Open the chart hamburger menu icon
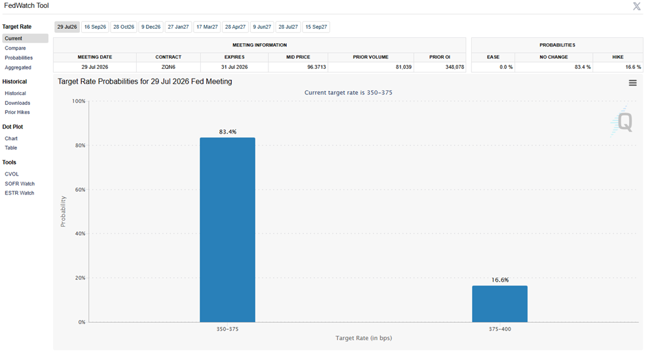Viewport: 648px width, 353px height. point(632,83)
